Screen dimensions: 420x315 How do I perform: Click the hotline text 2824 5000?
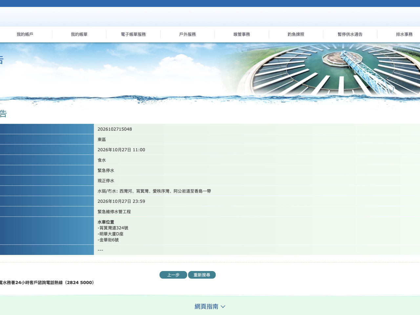(80, 283)
